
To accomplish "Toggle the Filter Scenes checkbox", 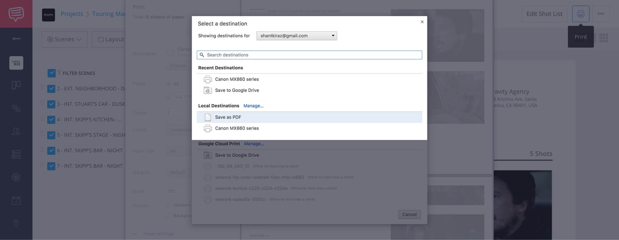I will tap(51, 73).
